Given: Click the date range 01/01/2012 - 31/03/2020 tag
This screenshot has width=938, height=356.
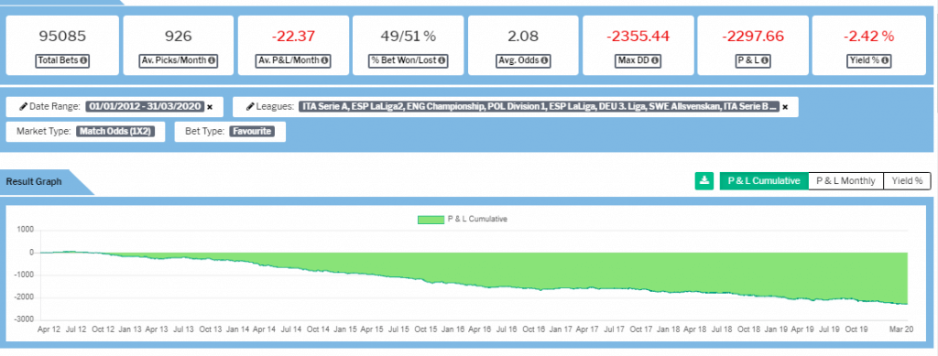Looking at the screenshot, I should coord(145,107).
